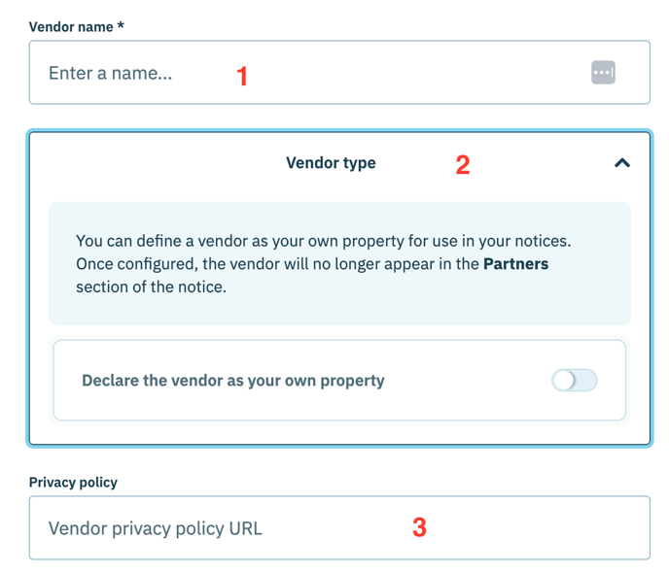The image size is (669, 572).
Task: Select the red number 2 annotation
Action: pyautogui.click(x=463, y=165)
